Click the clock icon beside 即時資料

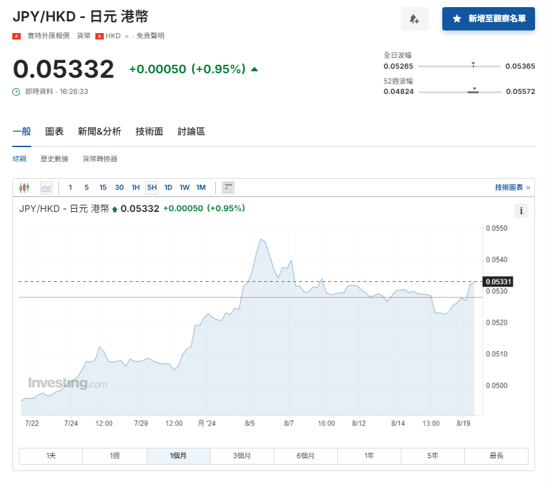[17, 92]
